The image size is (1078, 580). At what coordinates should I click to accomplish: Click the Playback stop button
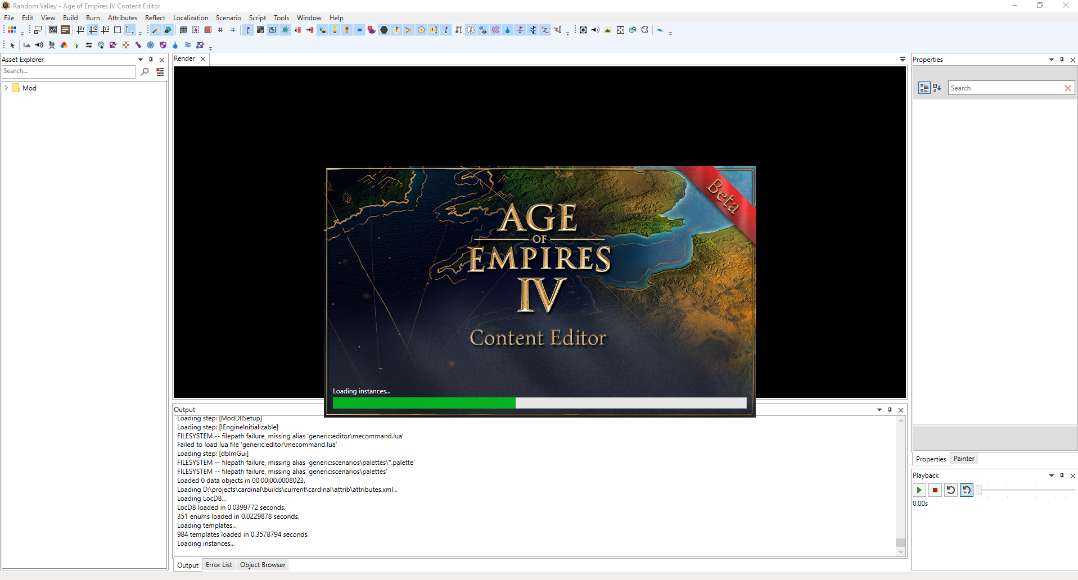935,490
